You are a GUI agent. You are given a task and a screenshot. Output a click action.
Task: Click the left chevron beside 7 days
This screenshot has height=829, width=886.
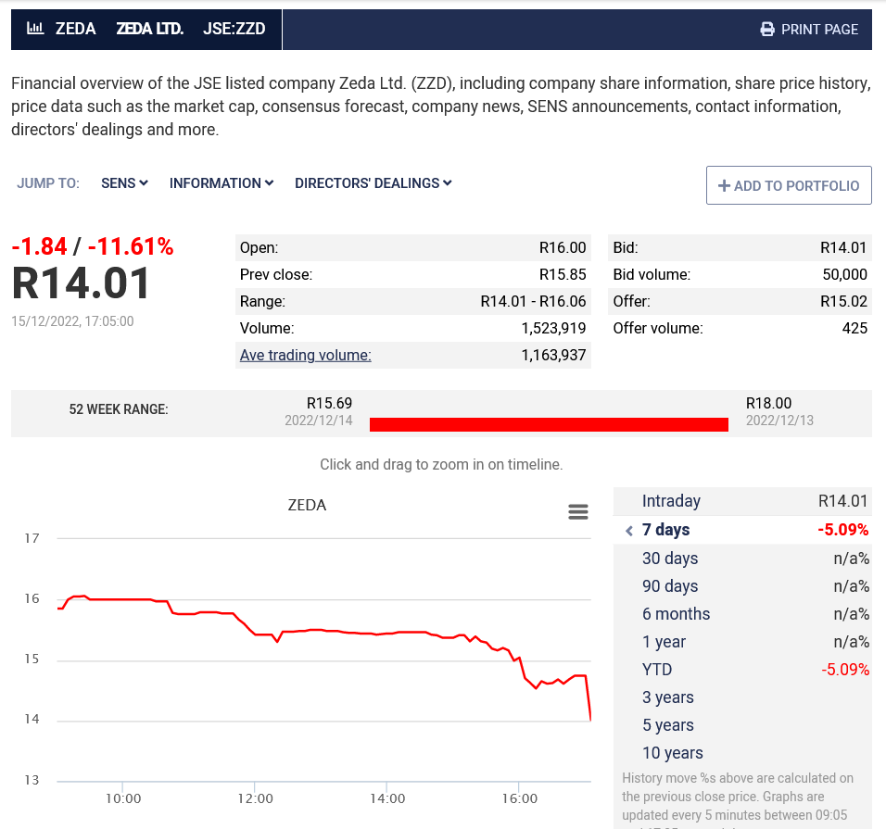[x=629, y=530]
